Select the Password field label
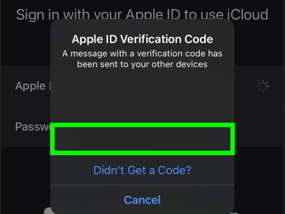 33,127
